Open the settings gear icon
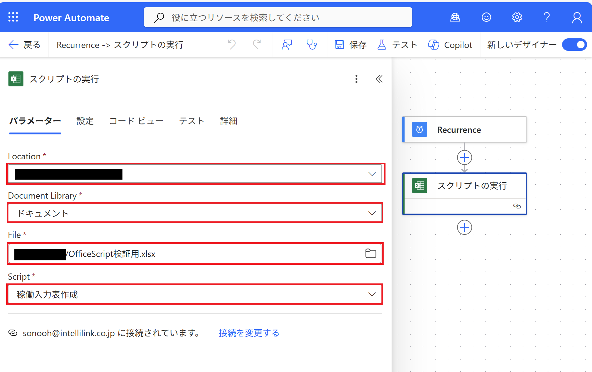592x372 pixels. coord(517,17)
